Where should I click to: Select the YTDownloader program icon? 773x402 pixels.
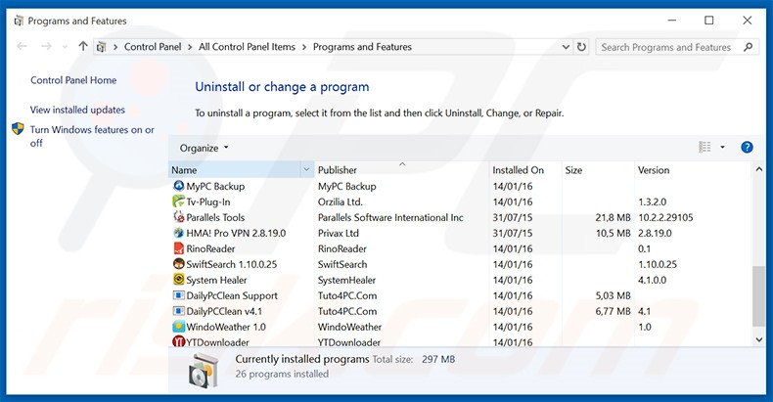tap(178, 341)
